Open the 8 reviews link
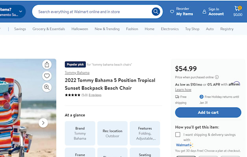 tap(95, 95)
